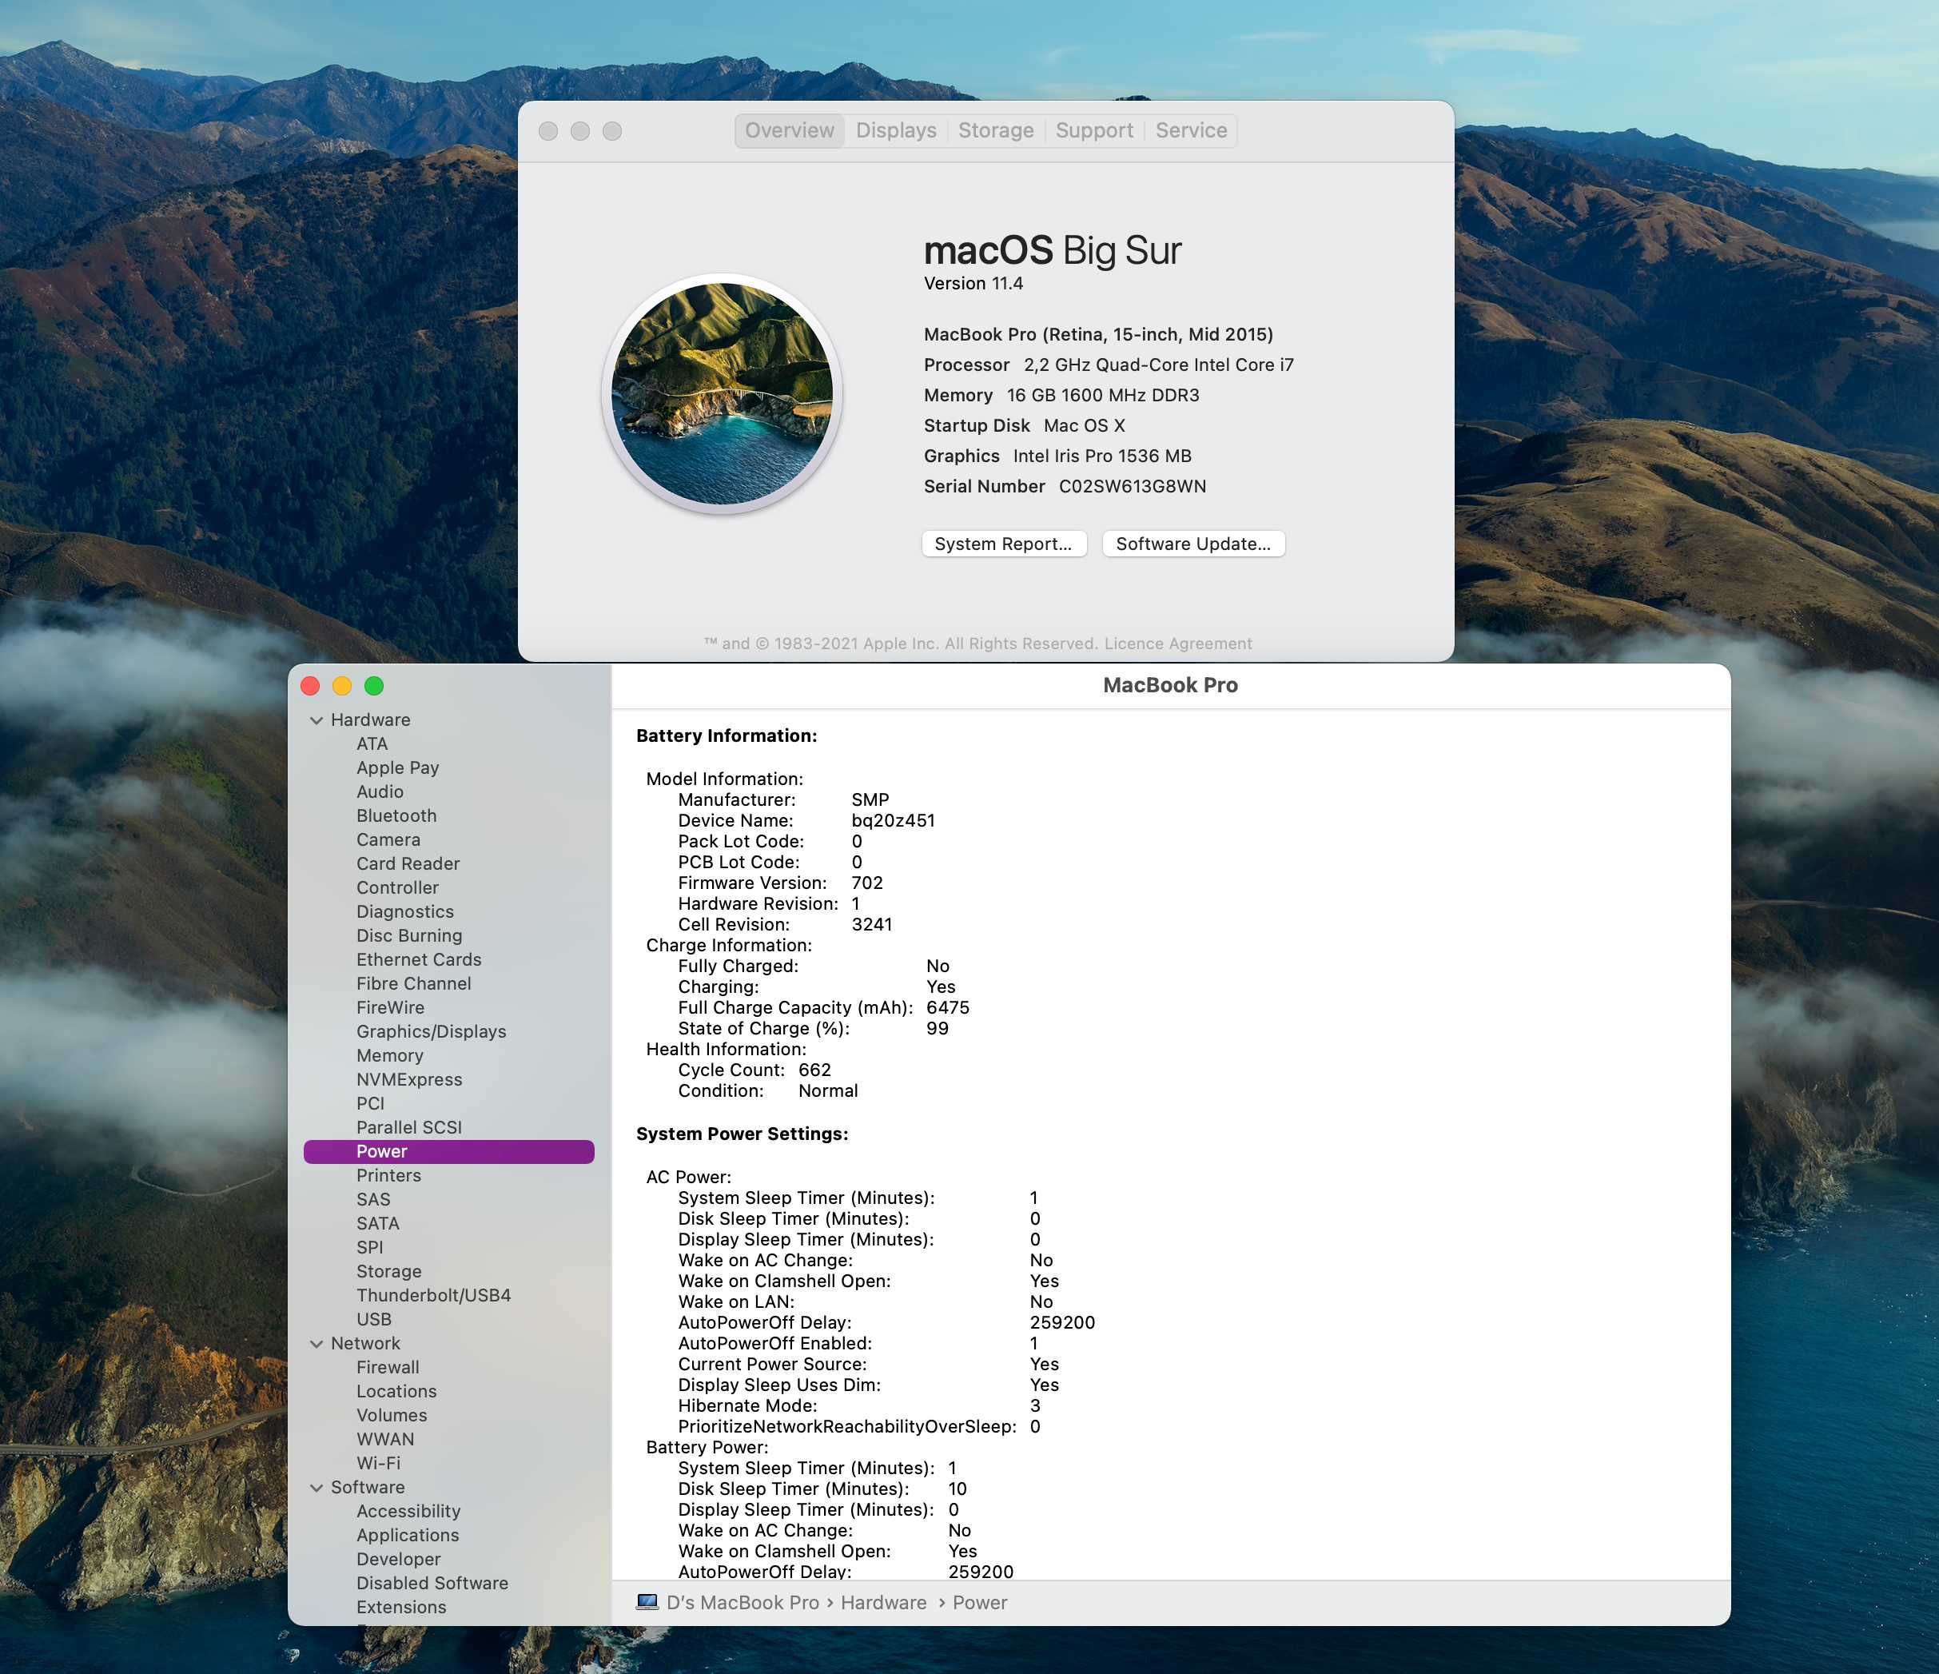Open the Licence Agreement link
1939x1674 pixels.
1177,644
